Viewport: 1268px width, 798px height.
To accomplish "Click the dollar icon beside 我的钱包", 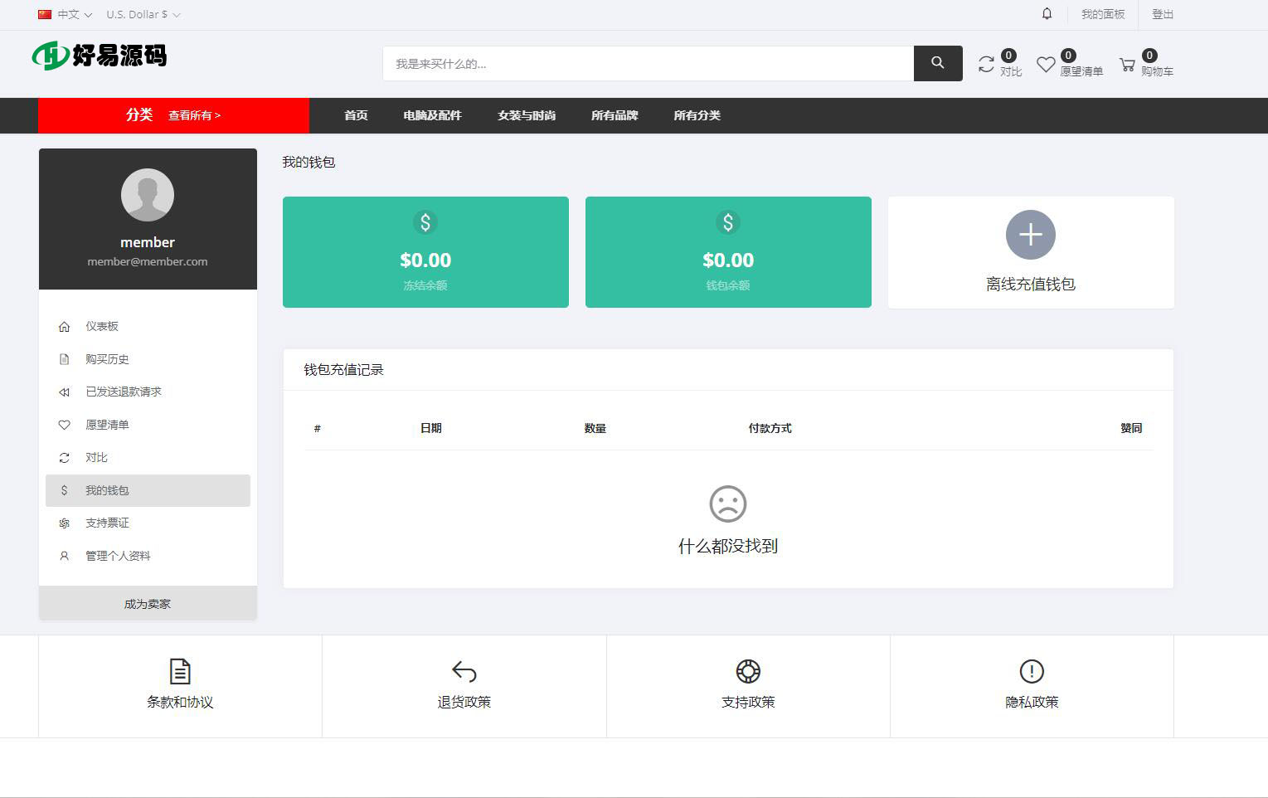I will pos(64,490).
